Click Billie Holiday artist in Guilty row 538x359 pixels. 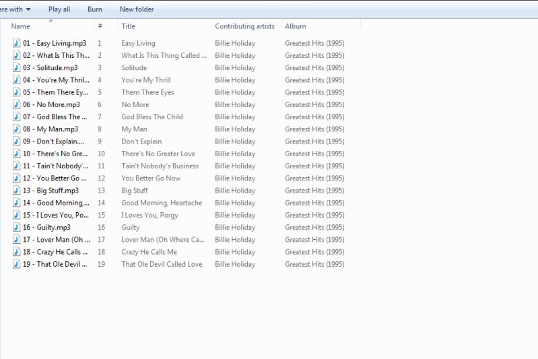point(235,228)
